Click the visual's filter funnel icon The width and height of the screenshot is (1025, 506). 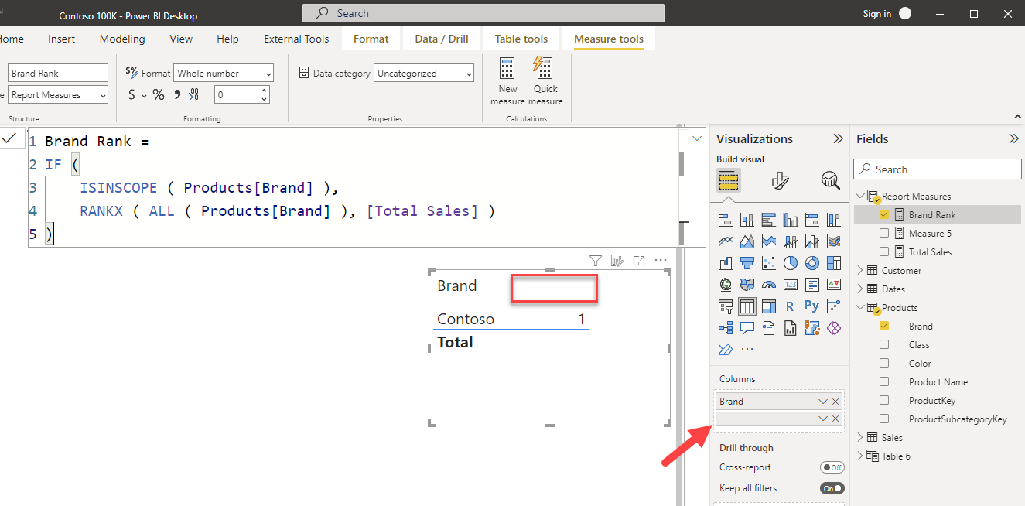pyautogui.click(x=595, y=261)
